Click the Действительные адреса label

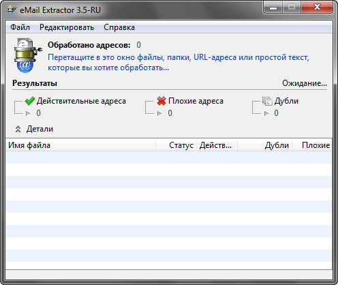81,101
